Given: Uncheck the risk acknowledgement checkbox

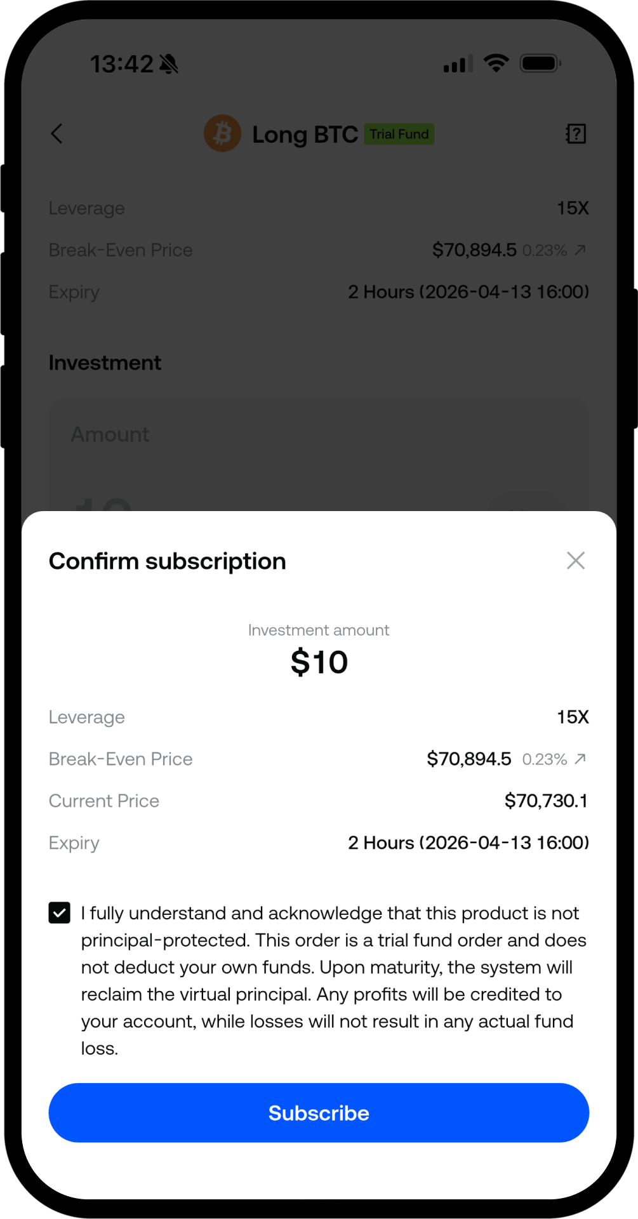Looking at the screenshot, I should 60,913.
